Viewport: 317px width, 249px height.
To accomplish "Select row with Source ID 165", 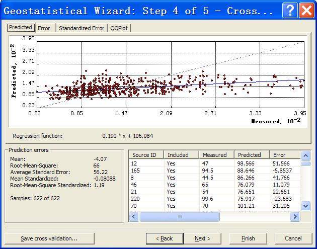I will [215, 171].
